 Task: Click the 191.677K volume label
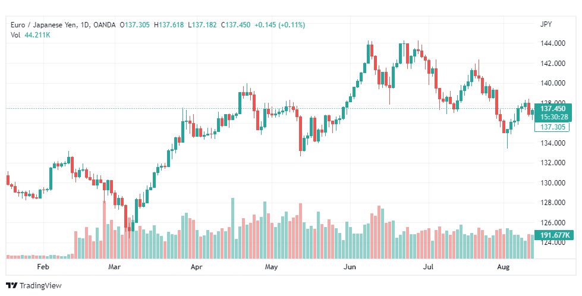tap(554, 235)
